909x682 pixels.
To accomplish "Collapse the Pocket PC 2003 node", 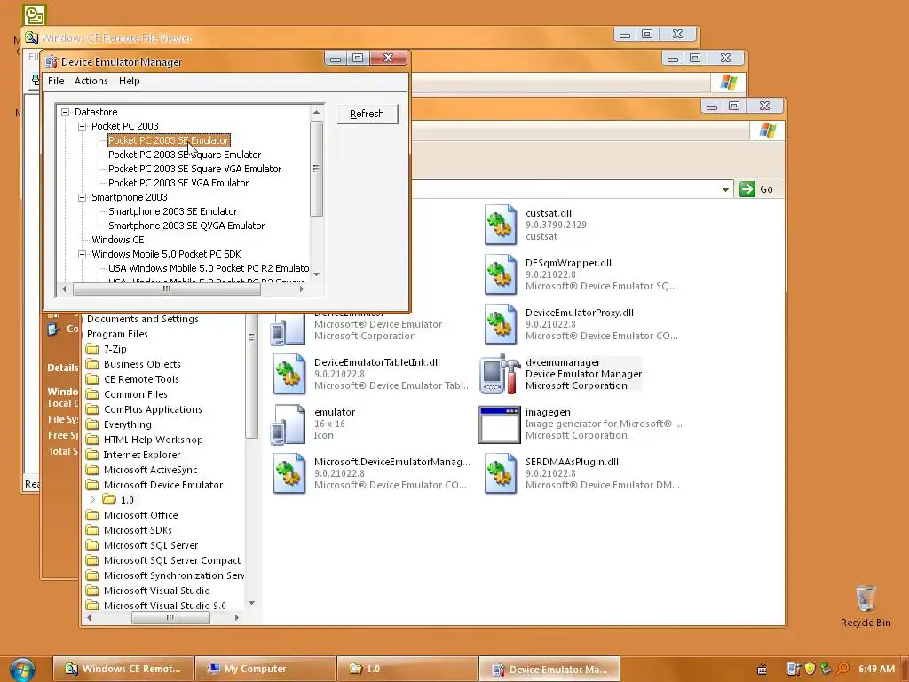I will click(x=83, y=126).
